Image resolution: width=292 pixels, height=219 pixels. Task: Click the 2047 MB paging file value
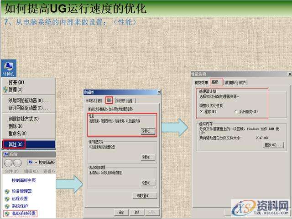coord(261,138)
